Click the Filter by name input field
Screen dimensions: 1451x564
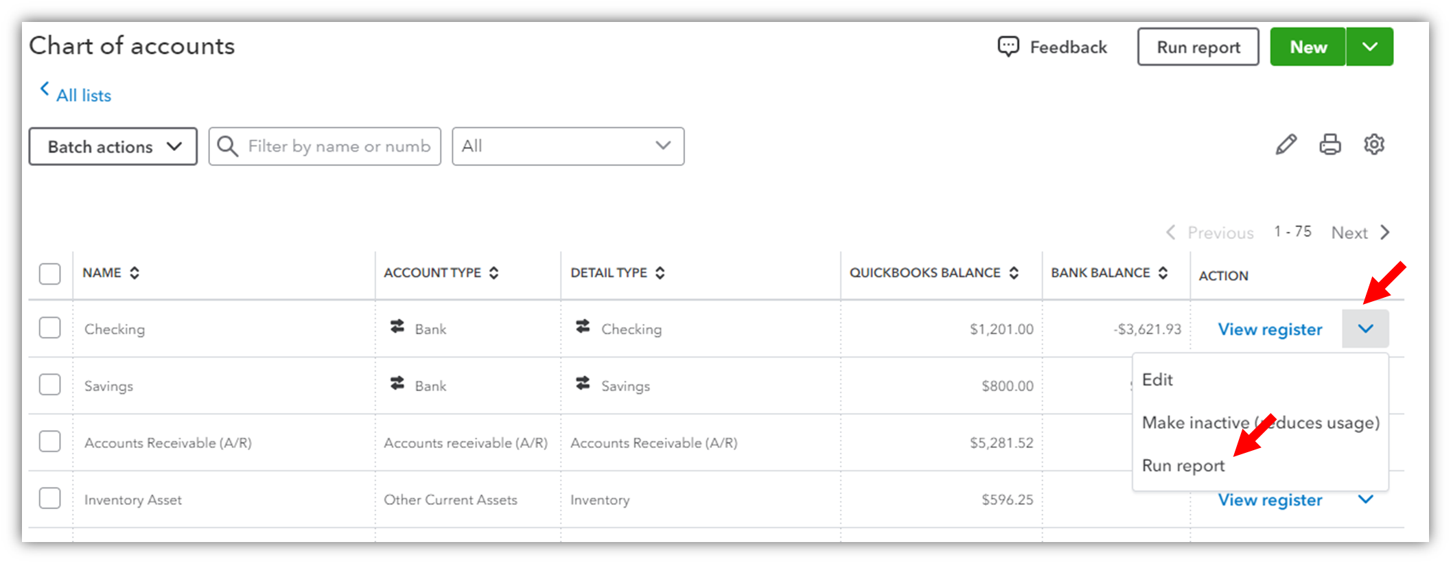coord(339,146)
